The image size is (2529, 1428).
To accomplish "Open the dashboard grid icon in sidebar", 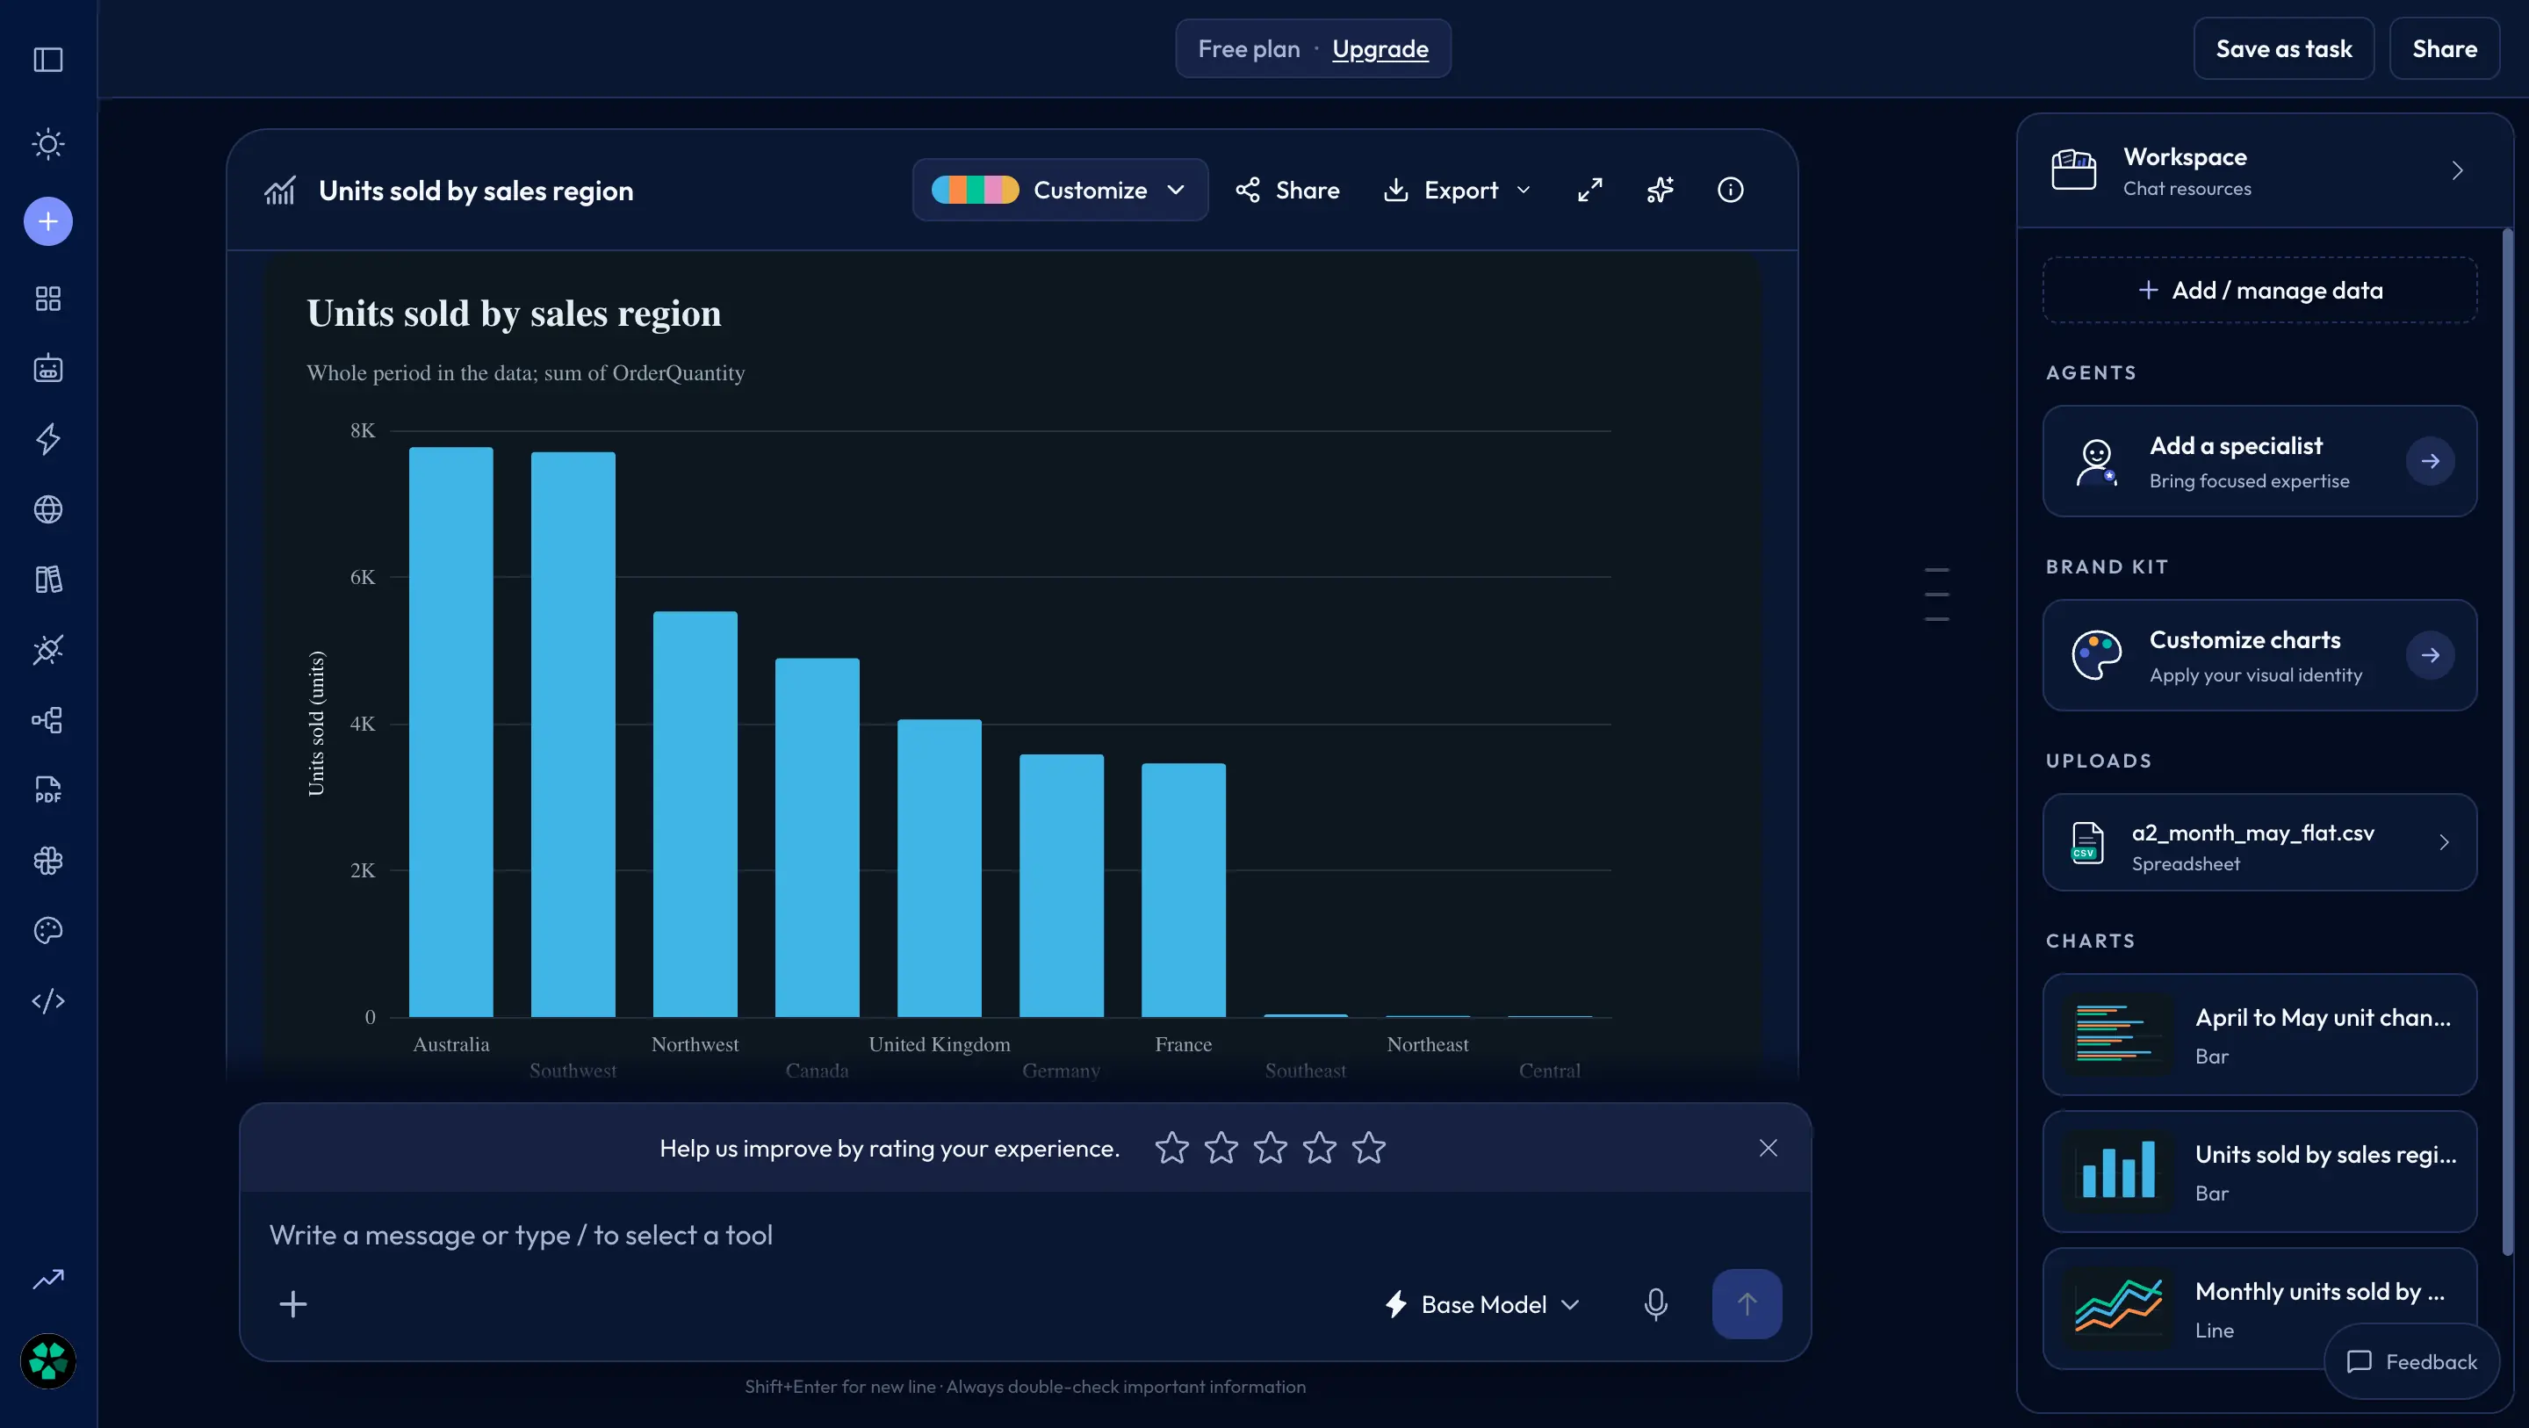I will (48, 299).
